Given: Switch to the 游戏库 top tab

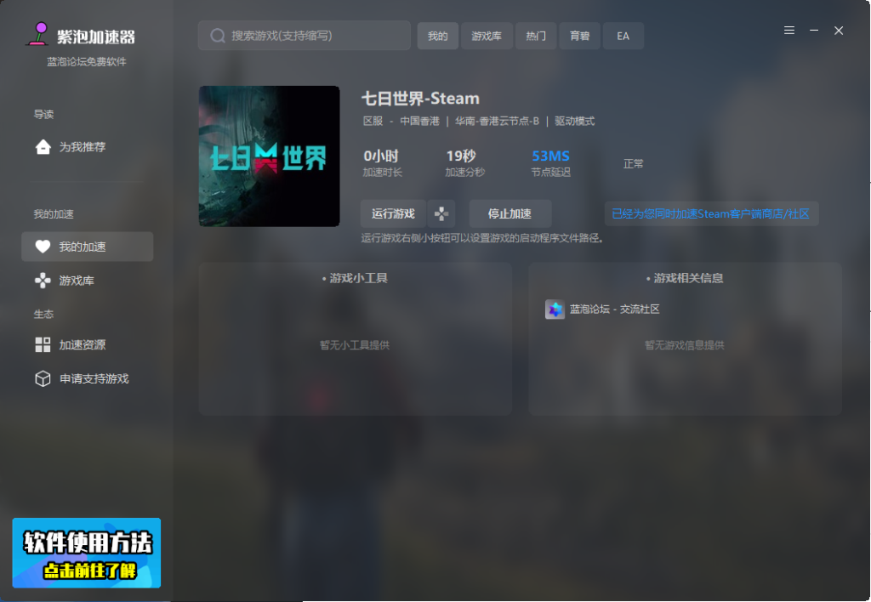Looking at the screenshot, I should point(487,36).
